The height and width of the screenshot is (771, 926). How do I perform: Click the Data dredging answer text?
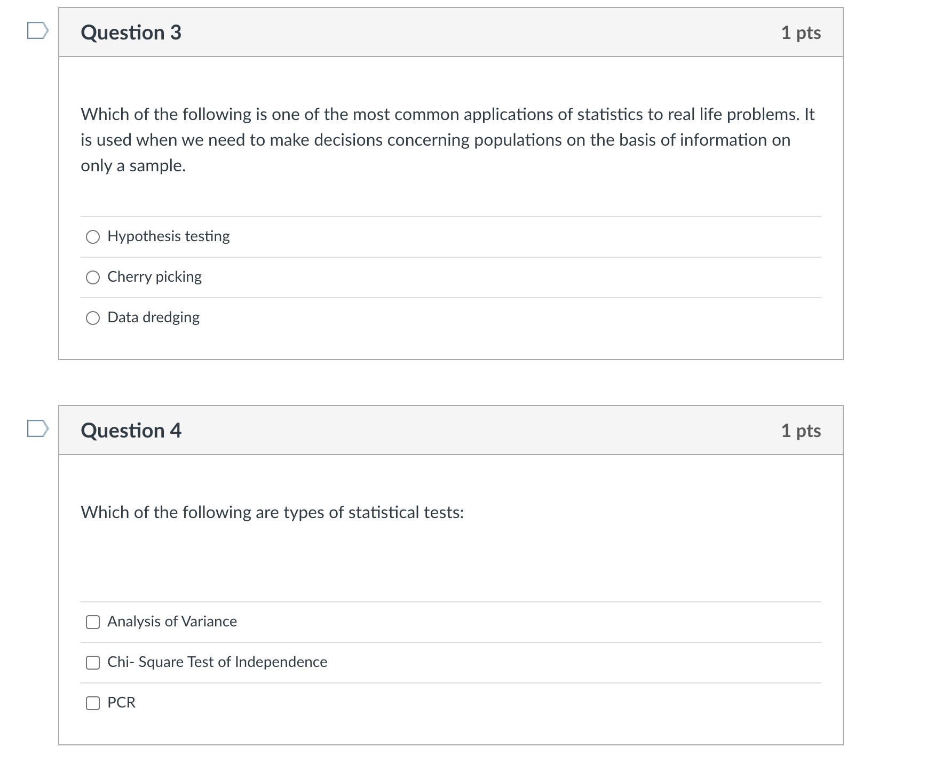153,317
